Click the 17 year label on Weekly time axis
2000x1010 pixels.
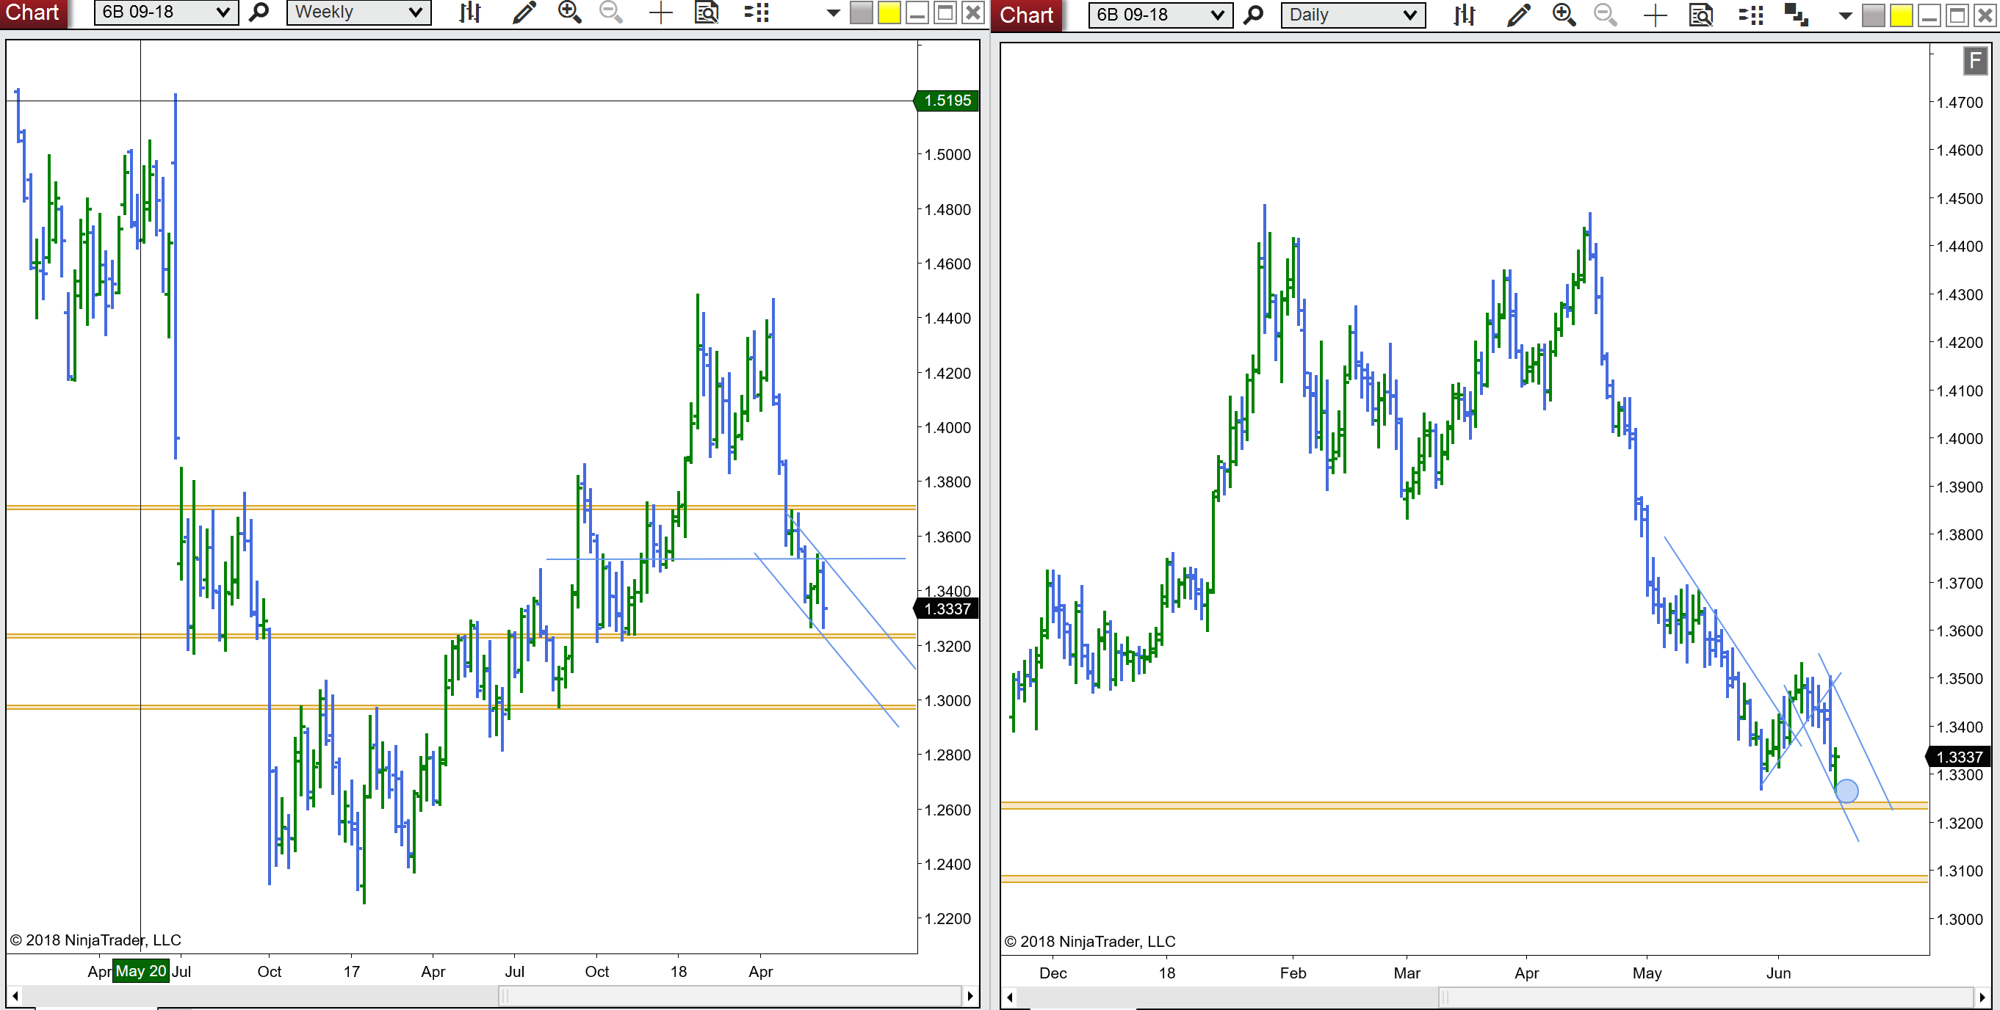pos(352,971)
